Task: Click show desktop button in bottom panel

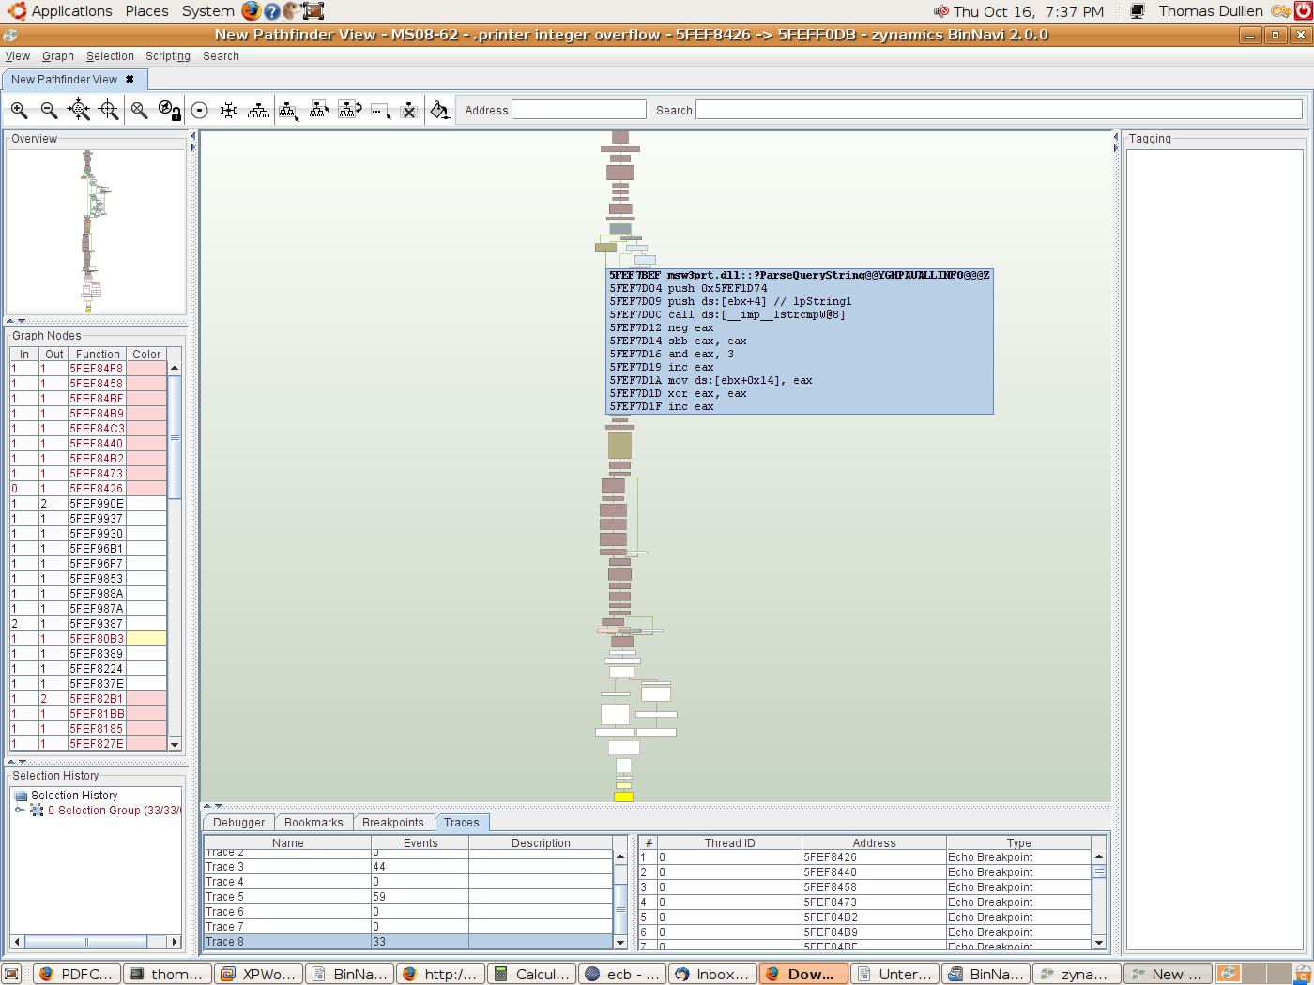Action: 11,974
